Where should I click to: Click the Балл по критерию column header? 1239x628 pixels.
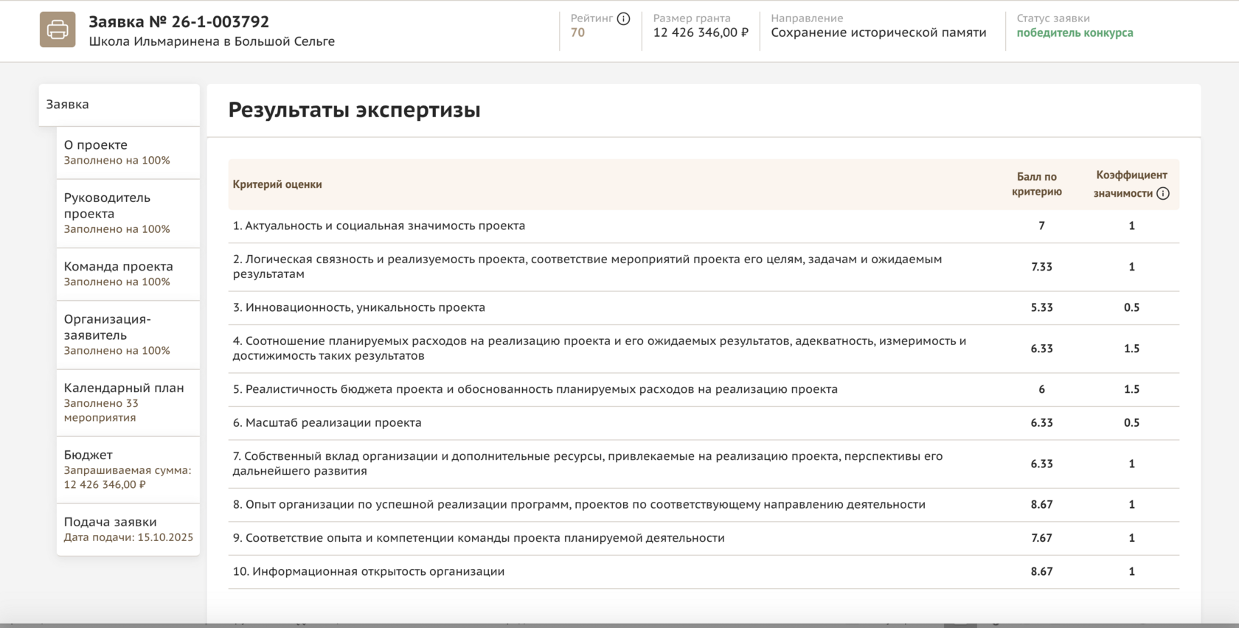pyautogui.click(x=1037, y=184)
